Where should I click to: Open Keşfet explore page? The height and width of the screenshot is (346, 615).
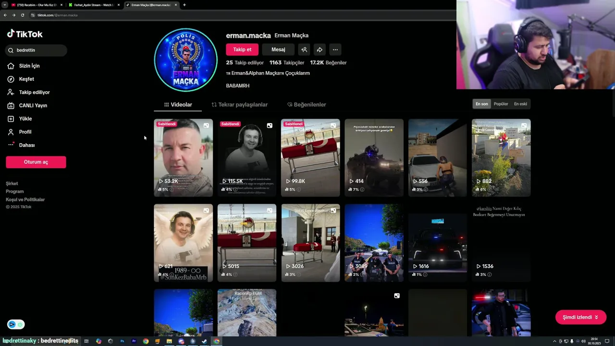[x=26, y=79]
